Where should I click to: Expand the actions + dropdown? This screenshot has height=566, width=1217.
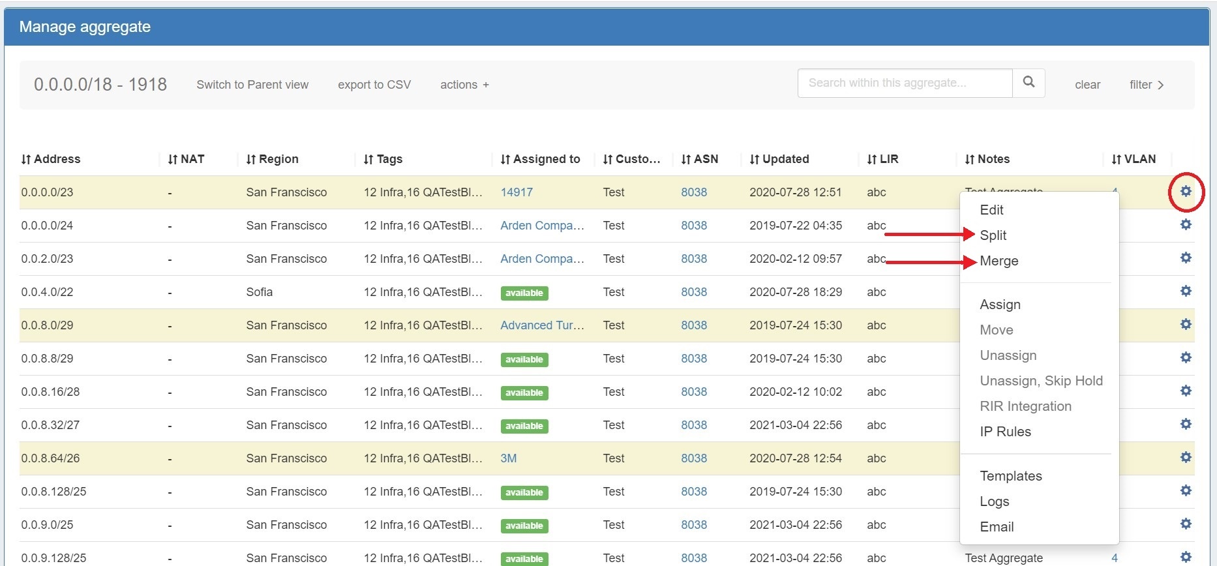464,85
